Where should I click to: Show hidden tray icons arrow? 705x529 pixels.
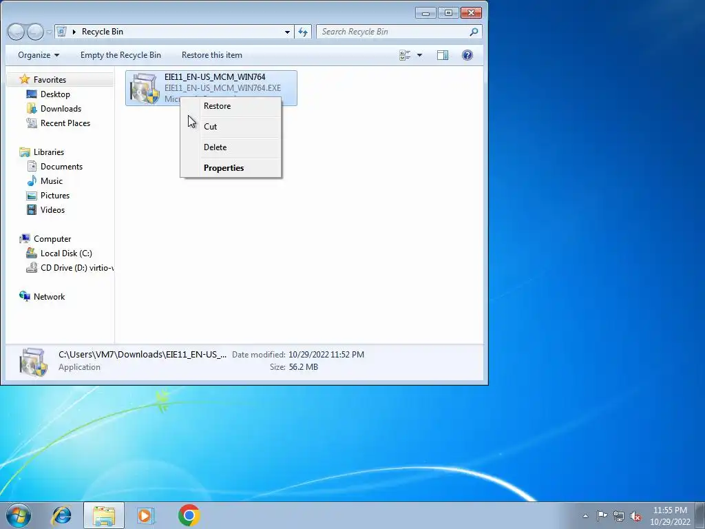tap(585, 516)
